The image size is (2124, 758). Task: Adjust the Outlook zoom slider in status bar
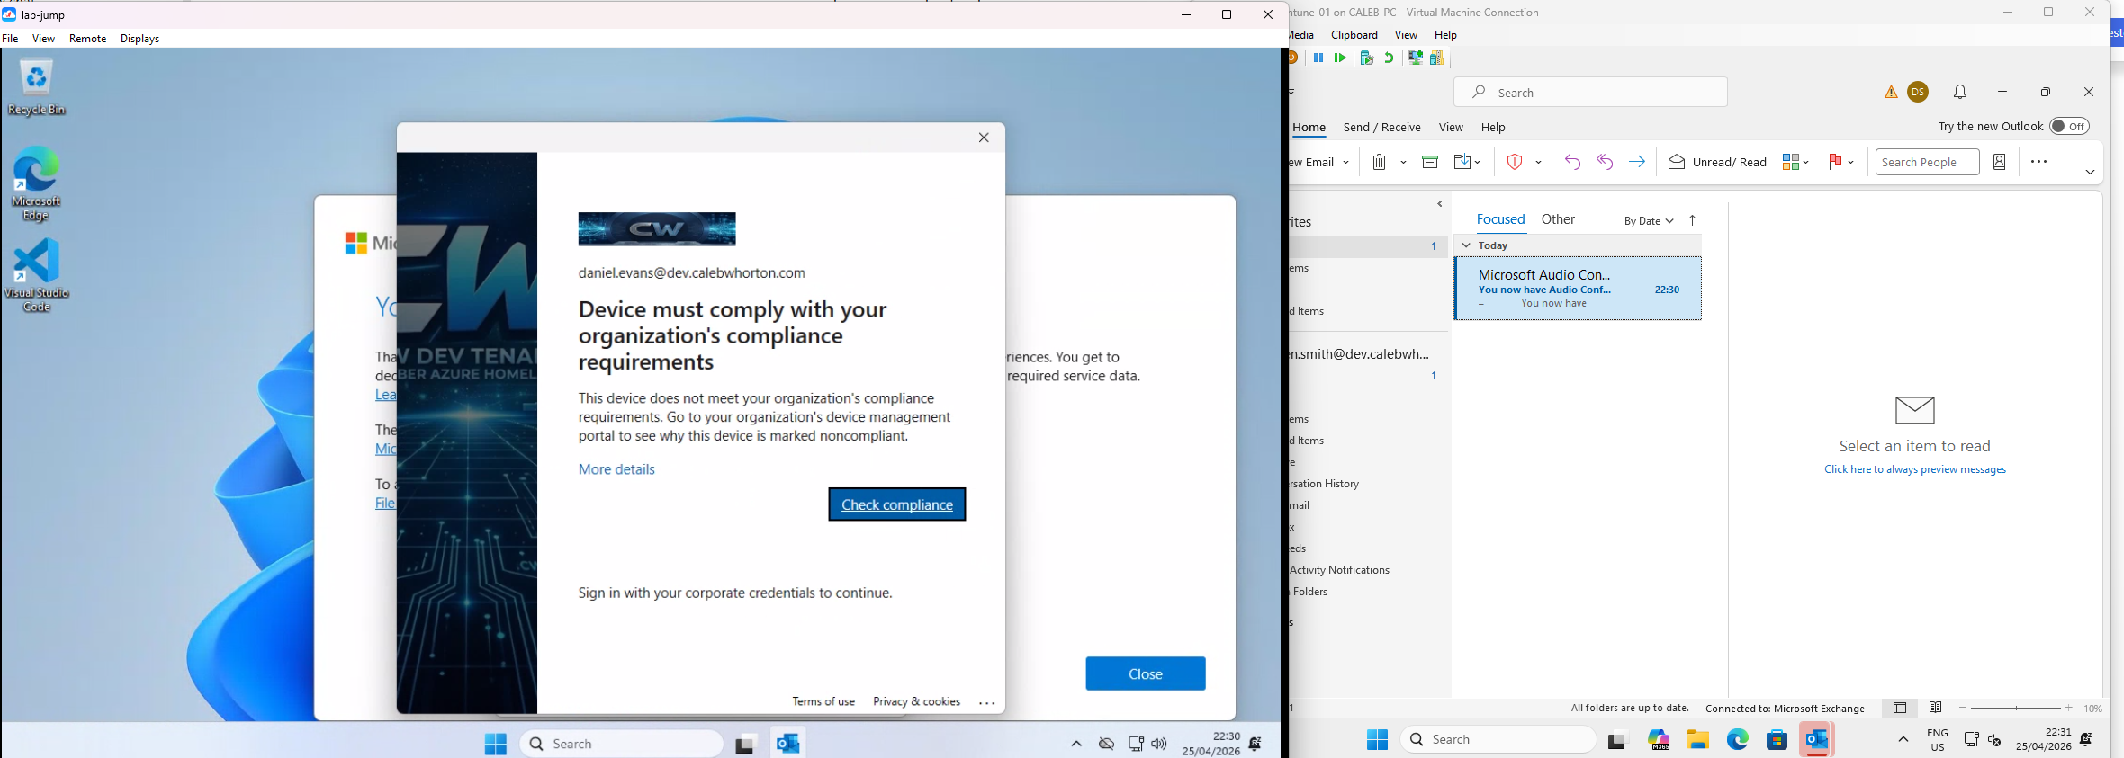pyautogui.click(x=2015, y=709)
